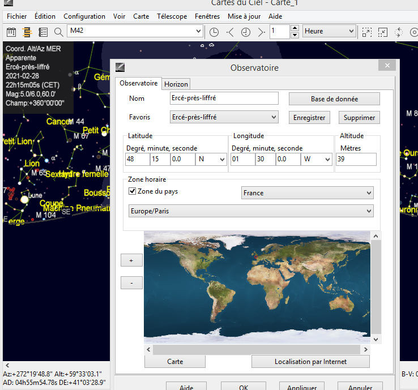Click the magnifier search icon
The image size is (418, 390).
pyautogui.click(x=58, y=32)
